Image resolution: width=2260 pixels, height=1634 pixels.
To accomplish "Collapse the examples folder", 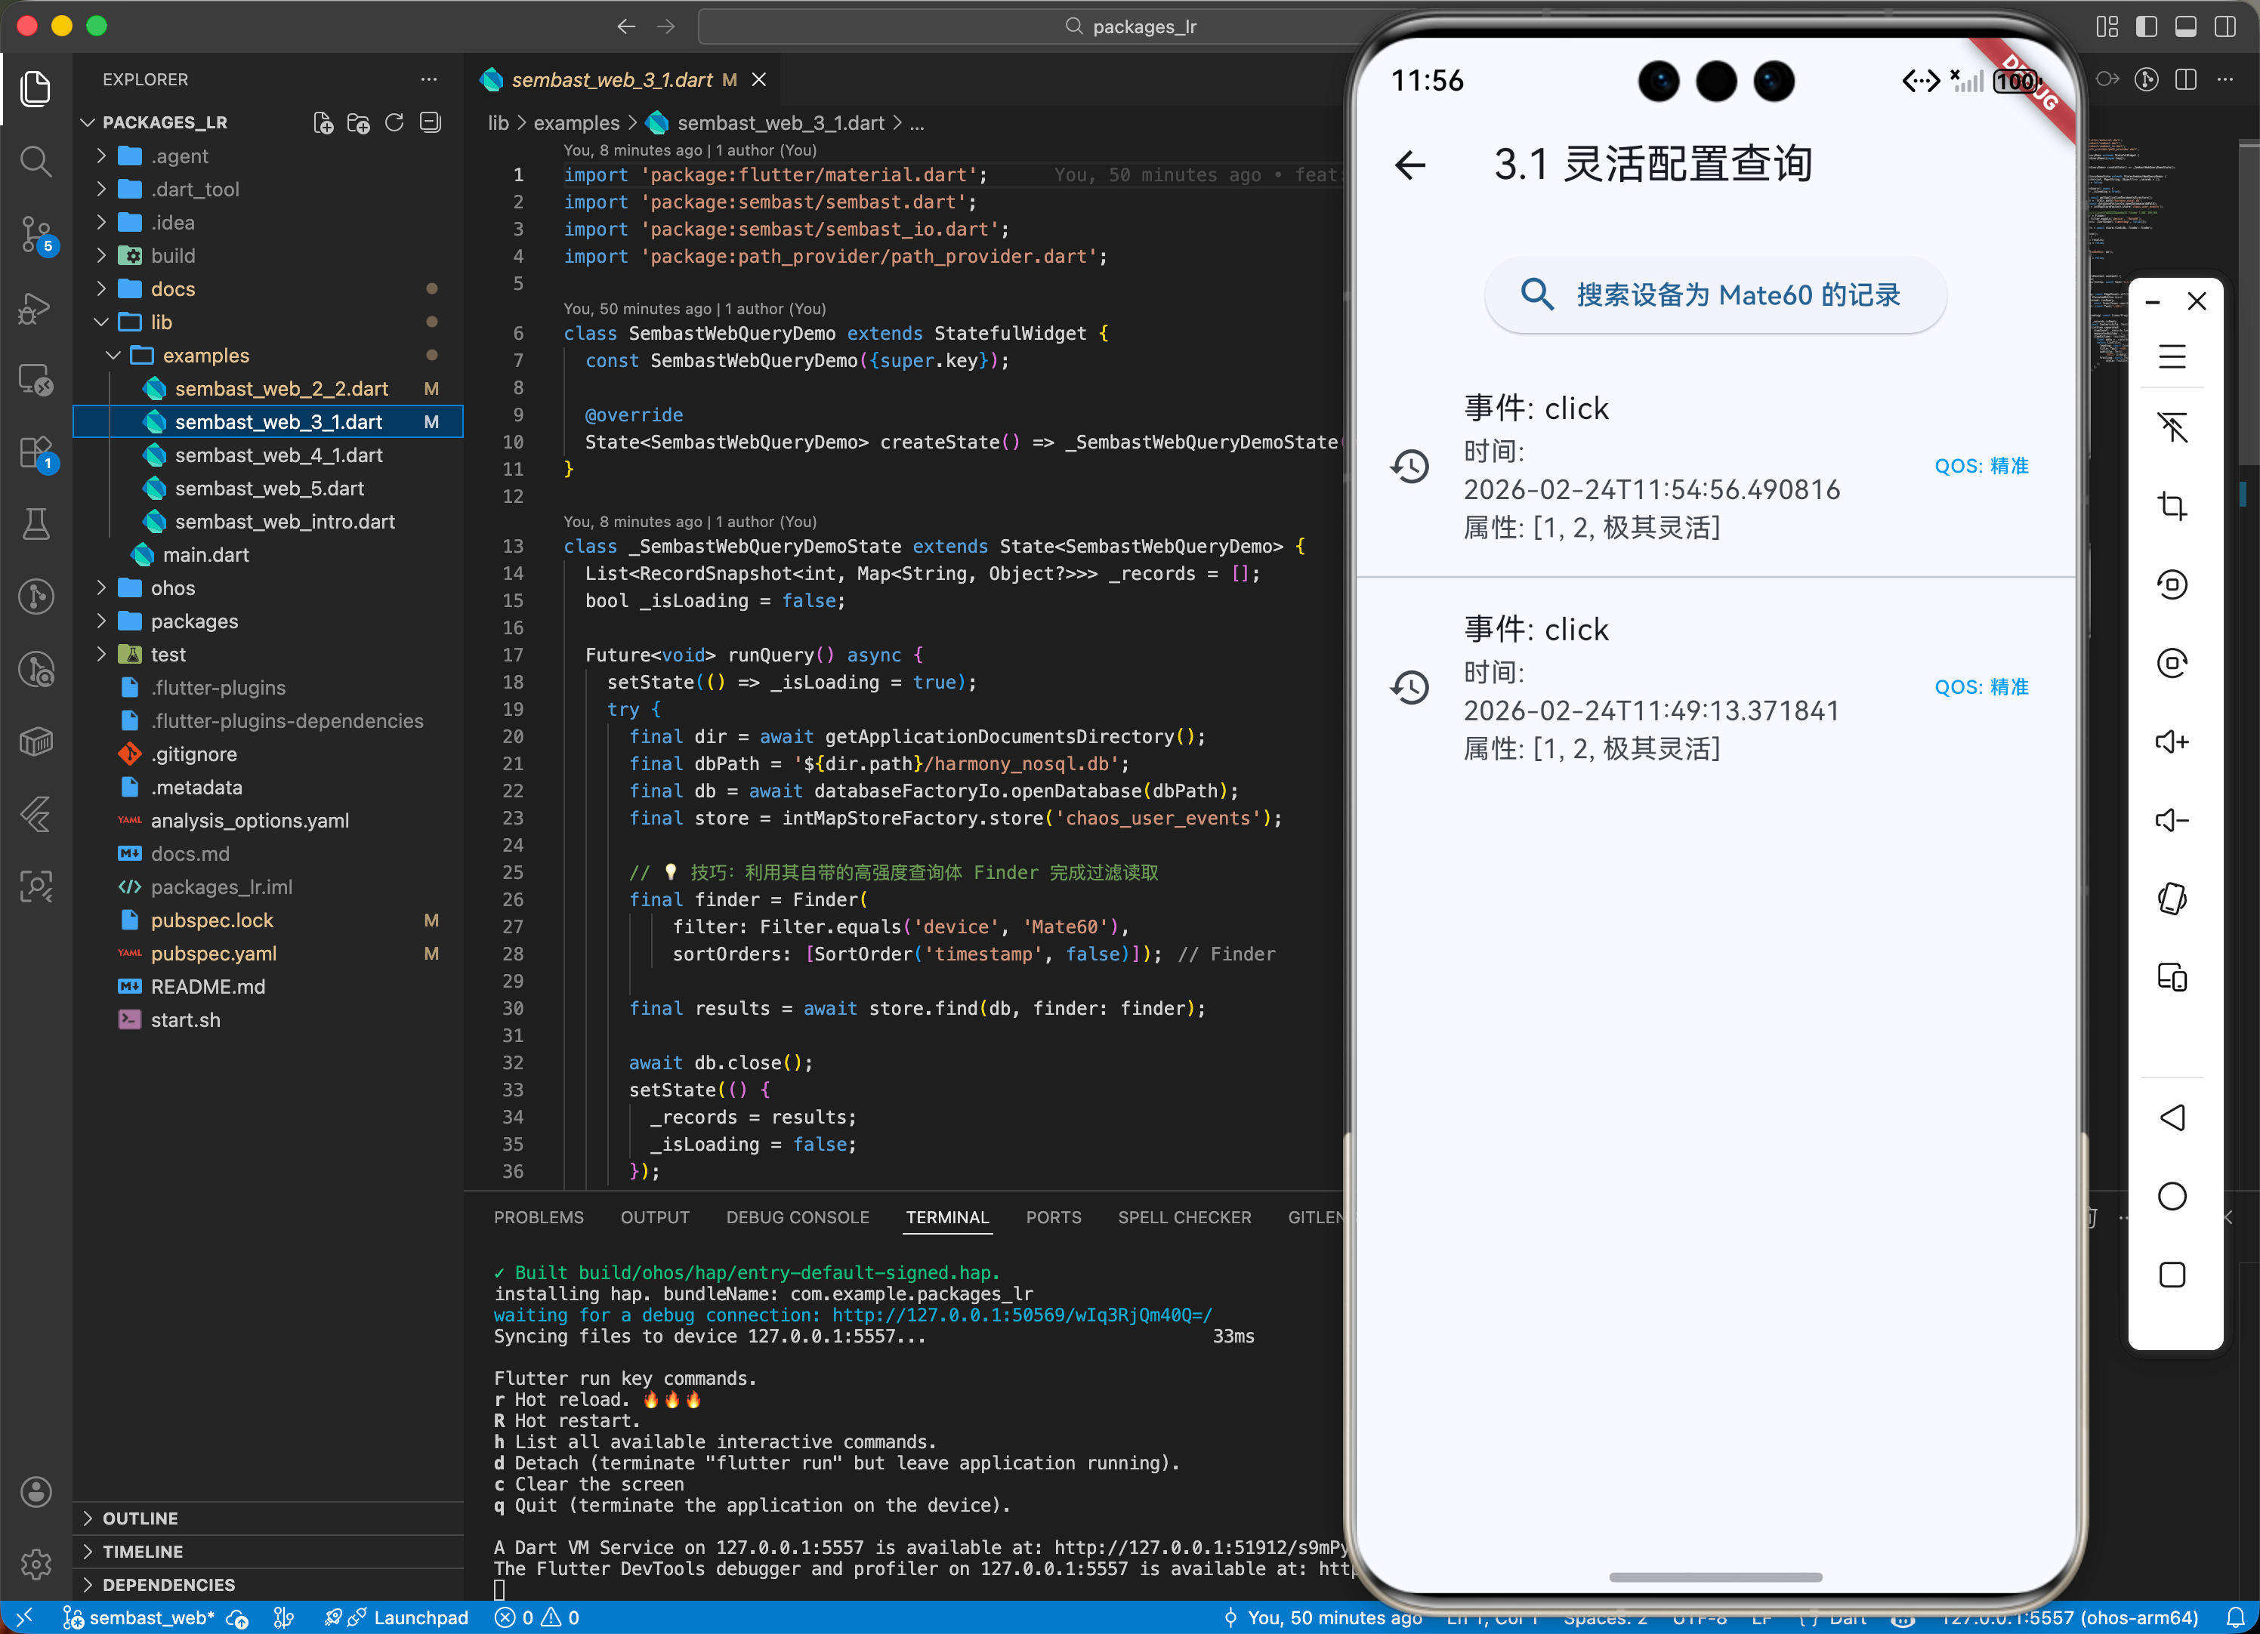I will point(205,356).
